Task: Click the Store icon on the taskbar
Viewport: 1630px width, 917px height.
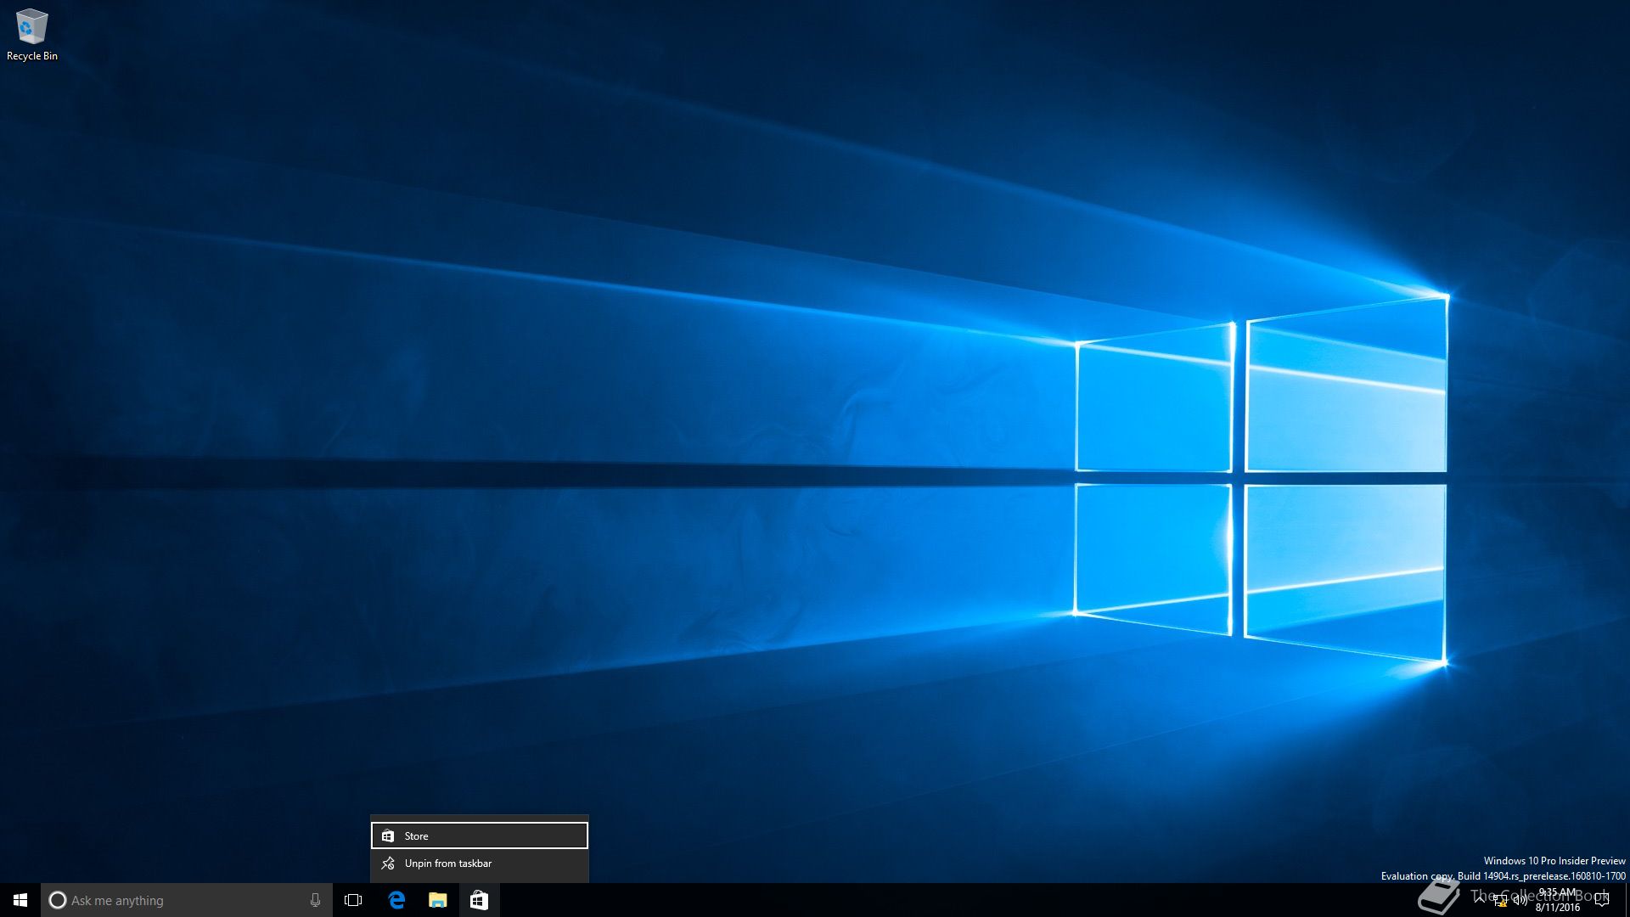Action: pyautogui.click(x=479, y=900)
